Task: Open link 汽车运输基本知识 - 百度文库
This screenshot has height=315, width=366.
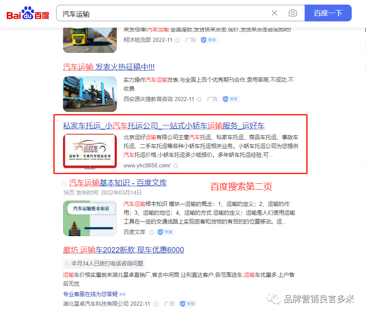Action: click(118, 183)
